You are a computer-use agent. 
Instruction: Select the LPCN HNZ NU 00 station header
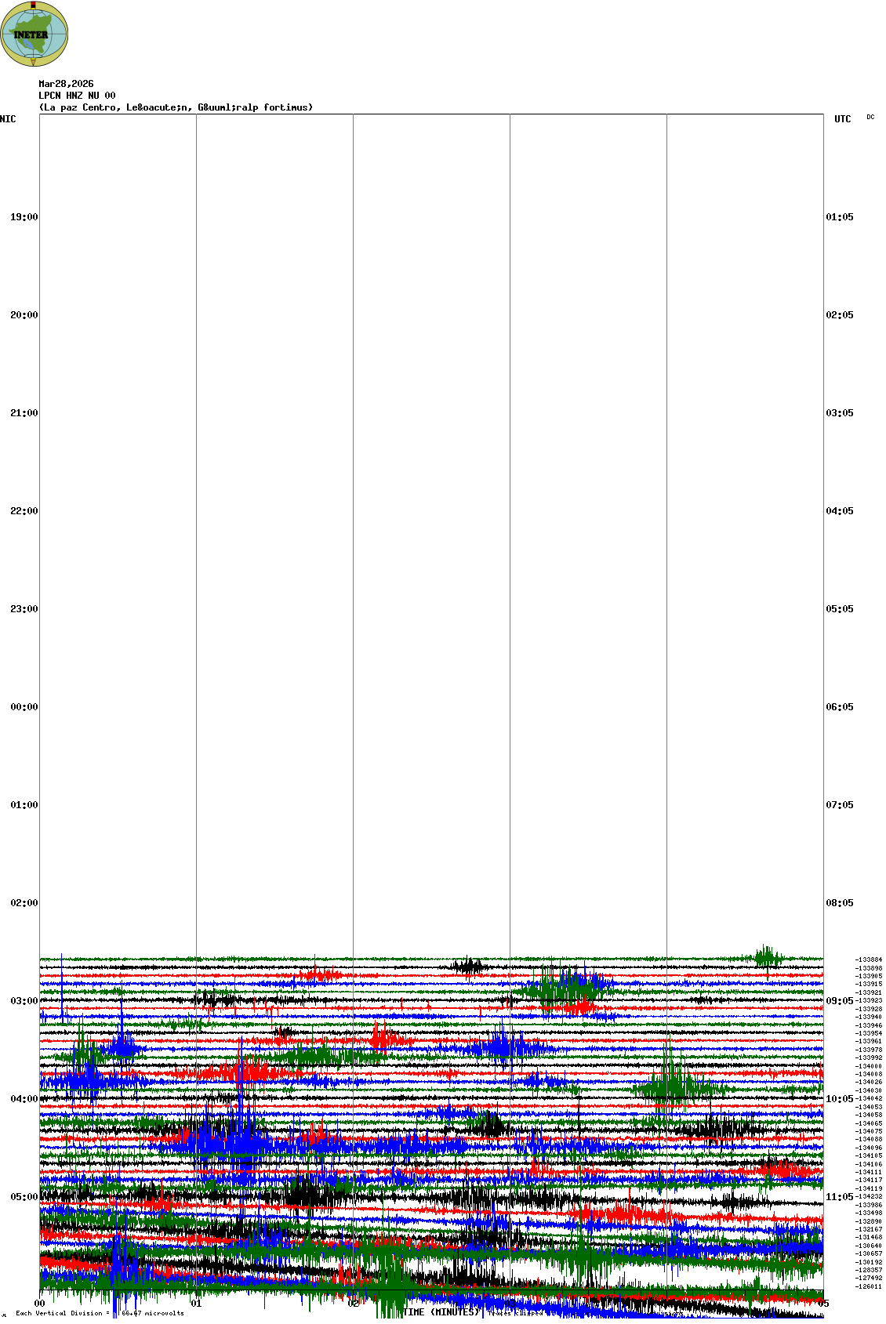coord(77,96)
